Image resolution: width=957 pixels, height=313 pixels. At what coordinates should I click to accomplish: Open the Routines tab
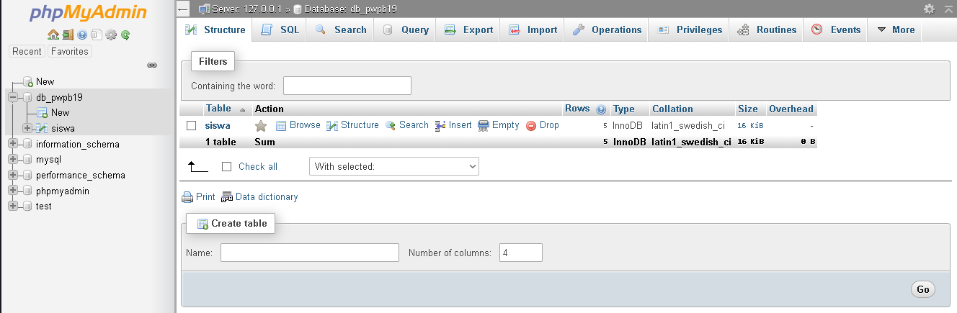[x=767, y=30]
